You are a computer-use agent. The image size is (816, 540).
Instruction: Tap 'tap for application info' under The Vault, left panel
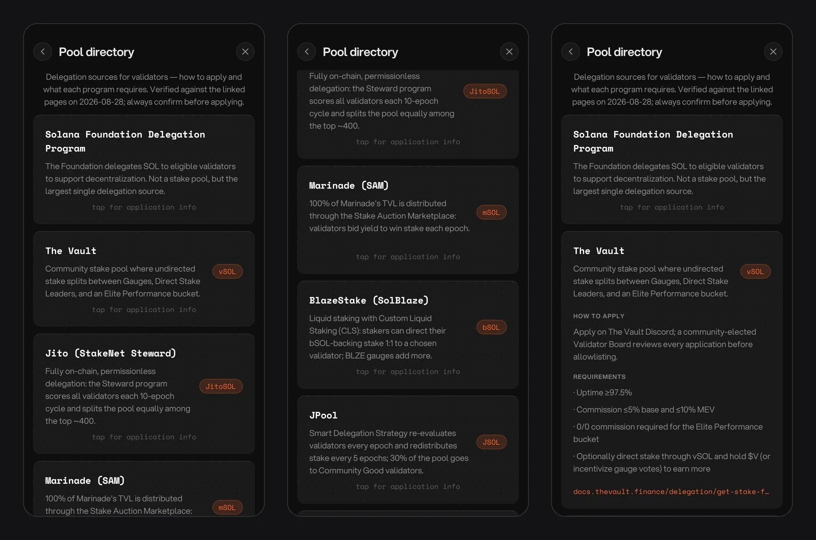[x=144, y=310]
